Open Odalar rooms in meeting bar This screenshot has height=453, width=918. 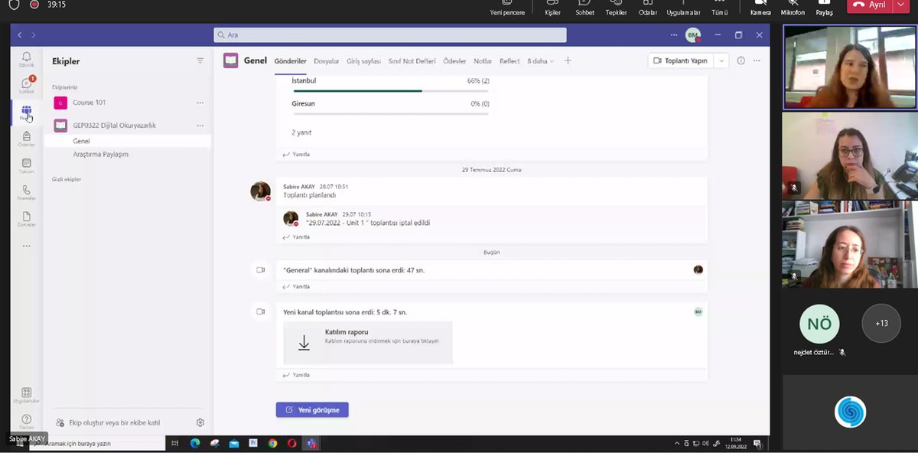648,8
